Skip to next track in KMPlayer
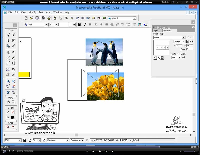The height and width of the screenshot is (155, 200). click(106, 151)
